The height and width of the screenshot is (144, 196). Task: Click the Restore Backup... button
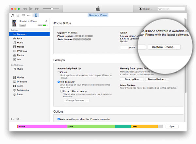pyautogui.click(x=157, y=79)
